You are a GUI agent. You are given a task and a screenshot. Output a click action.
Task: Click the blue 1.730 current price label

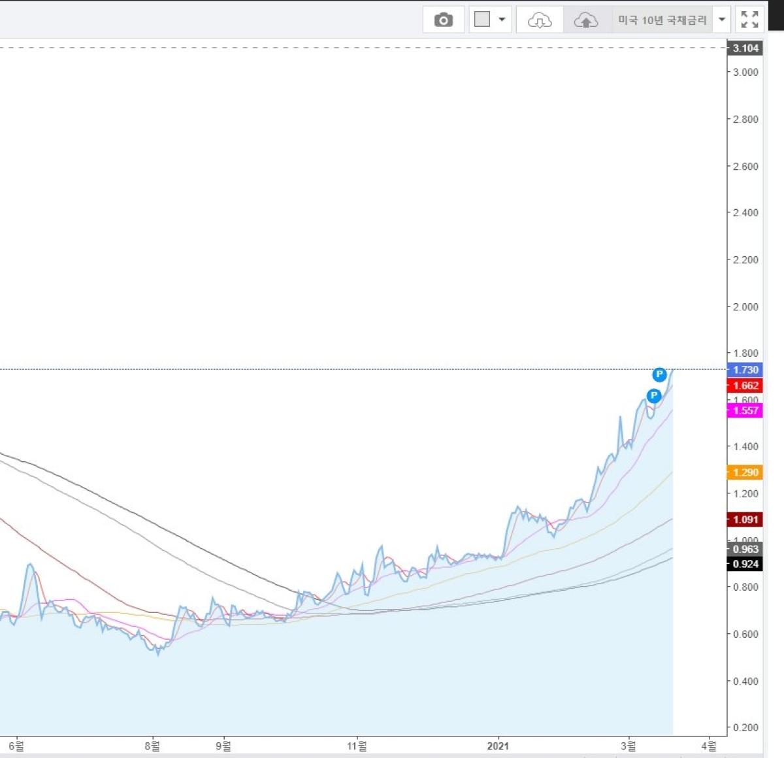tap(745, 370)
